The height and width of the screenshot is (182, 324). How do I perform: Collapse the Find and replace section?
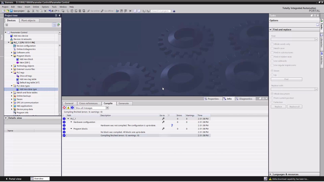[x=271, y=30]
